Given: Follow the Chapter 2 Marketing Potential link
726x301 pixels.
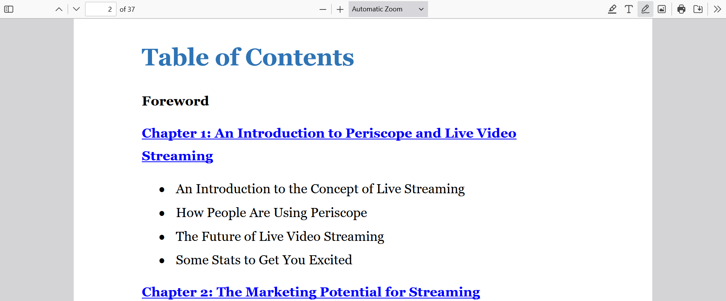Looking at the screenshot, I should (x=310, y=292).
